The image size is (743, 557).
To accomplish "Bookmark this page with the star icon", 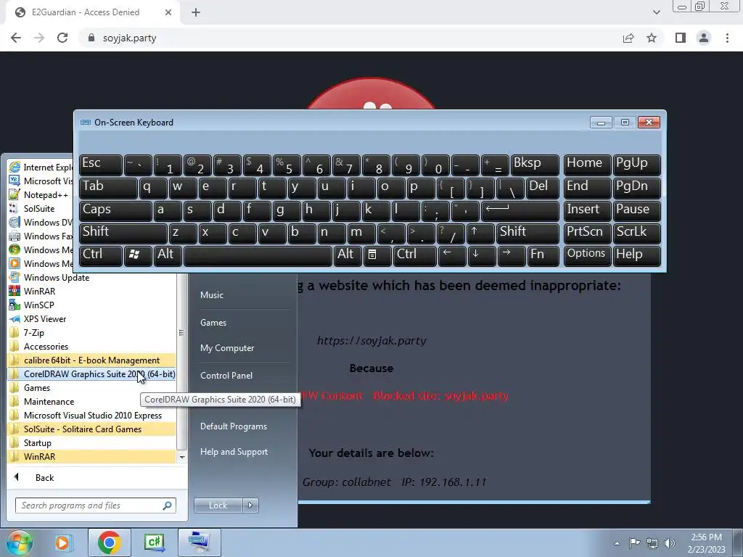I will click(x=652, y=38).
